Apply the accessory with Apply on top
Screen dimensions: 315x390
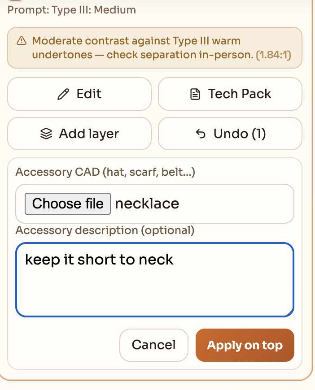pos(245,345)
